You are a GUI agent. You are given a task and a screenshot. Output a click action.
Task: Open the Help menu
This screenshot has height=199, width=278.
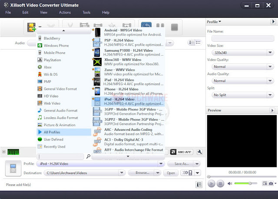(x=106, y=13)
